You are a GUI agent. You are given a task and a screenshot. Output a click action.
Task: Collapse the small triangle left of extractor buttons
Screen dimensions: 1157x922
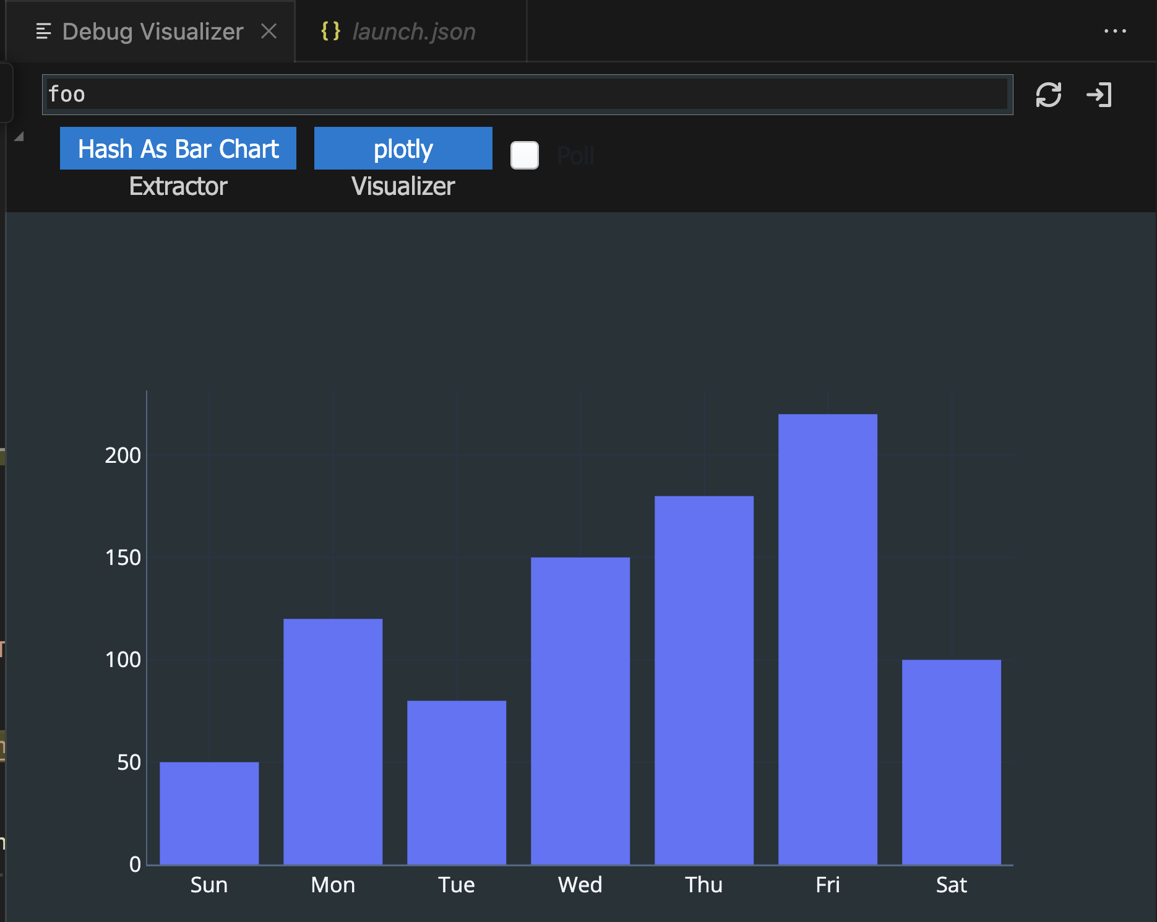19,137
